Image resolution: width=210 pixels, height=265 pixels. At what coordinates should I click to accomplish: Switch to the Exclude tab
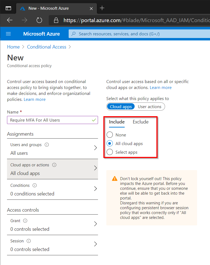point(141,122)
